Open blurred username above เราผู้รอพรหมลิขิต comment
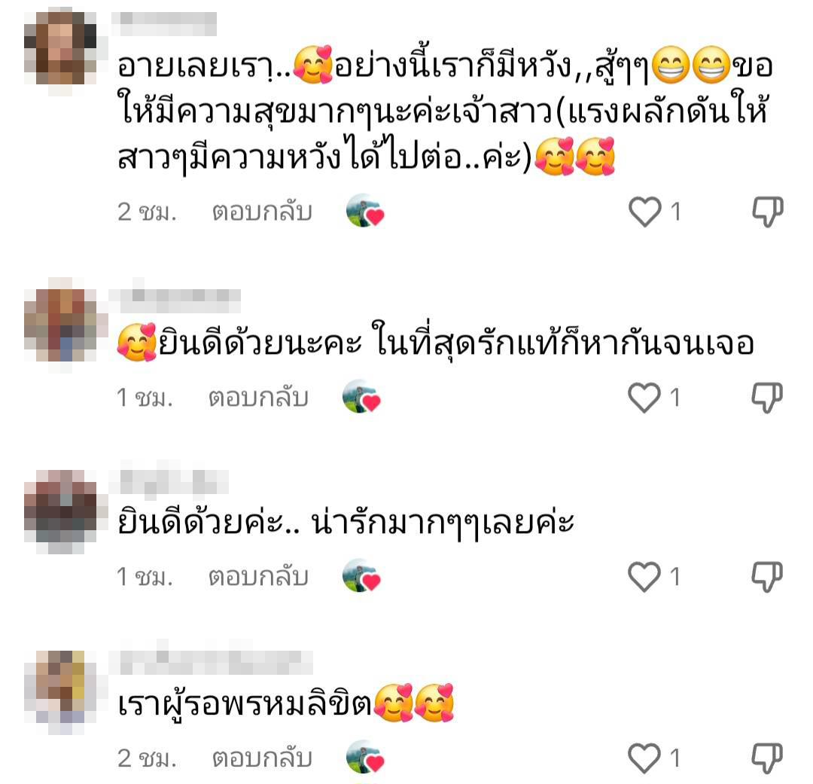The height and width of the screenshot is (784, 813). (212, 661)
